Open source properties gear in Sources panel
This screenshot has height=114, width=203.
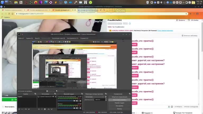pyautogui.click(x=45, y=109)
